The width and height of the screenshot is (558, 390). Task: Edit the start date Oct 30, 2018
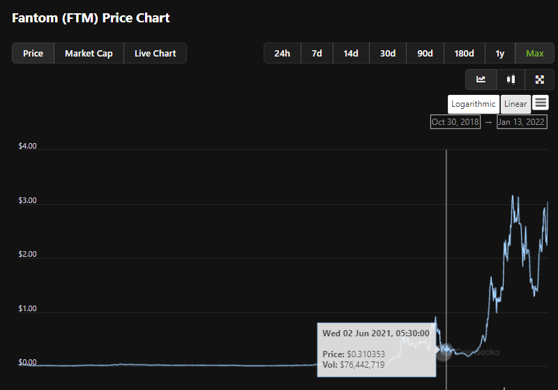[x=455, y=122]
